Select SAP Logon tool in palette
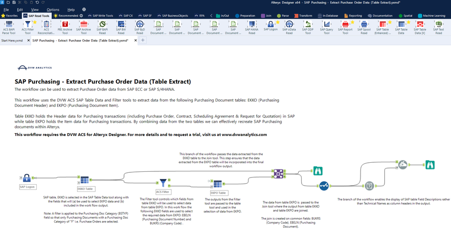 tap(271, 26)
